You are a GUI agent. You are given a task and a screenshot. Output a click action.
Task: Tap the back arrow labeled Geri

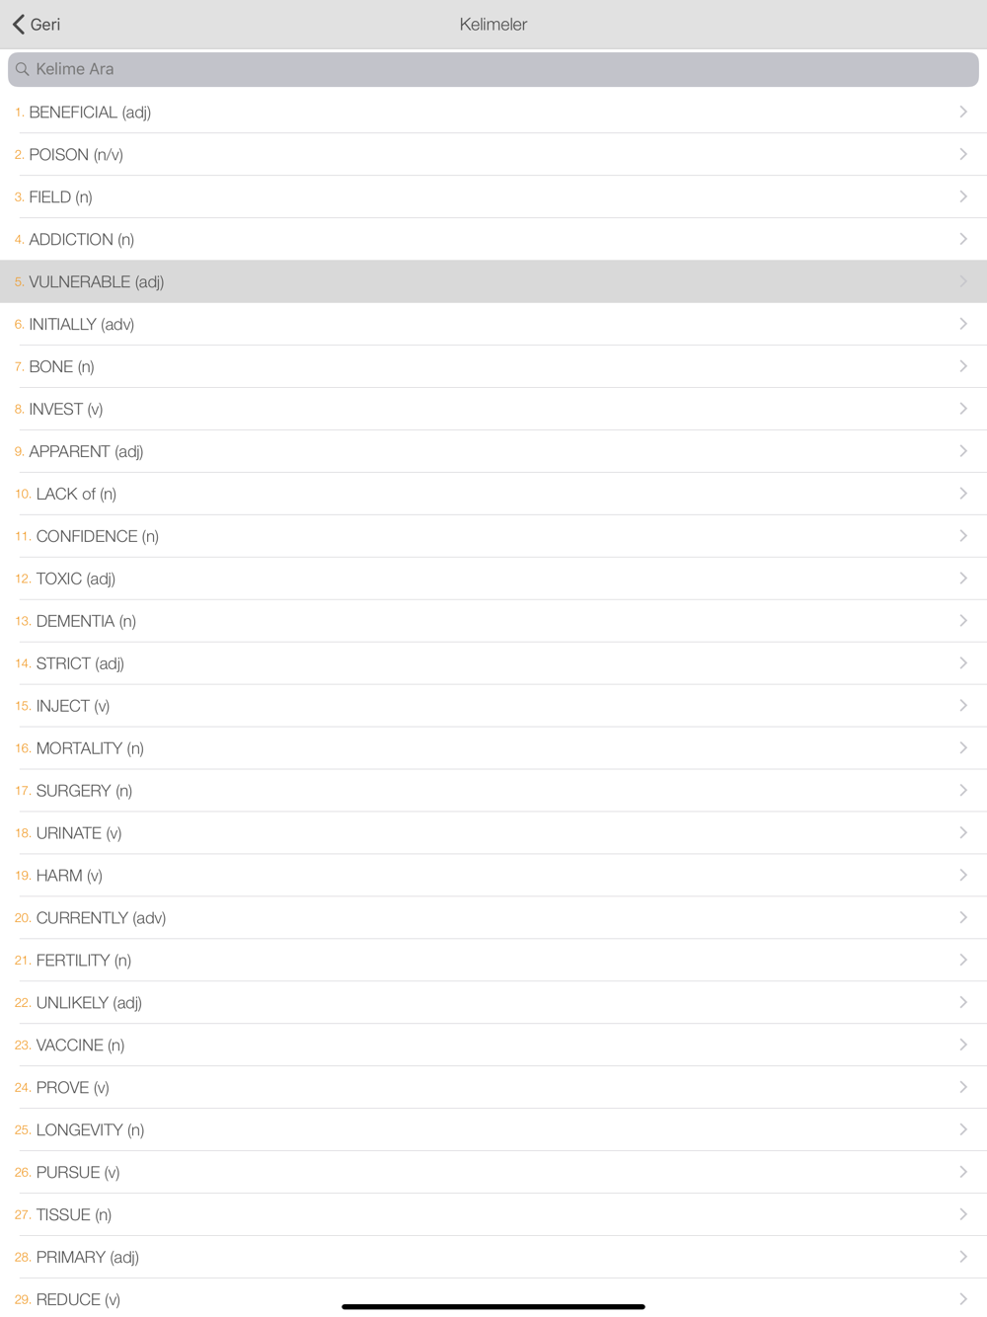[36, 25]
